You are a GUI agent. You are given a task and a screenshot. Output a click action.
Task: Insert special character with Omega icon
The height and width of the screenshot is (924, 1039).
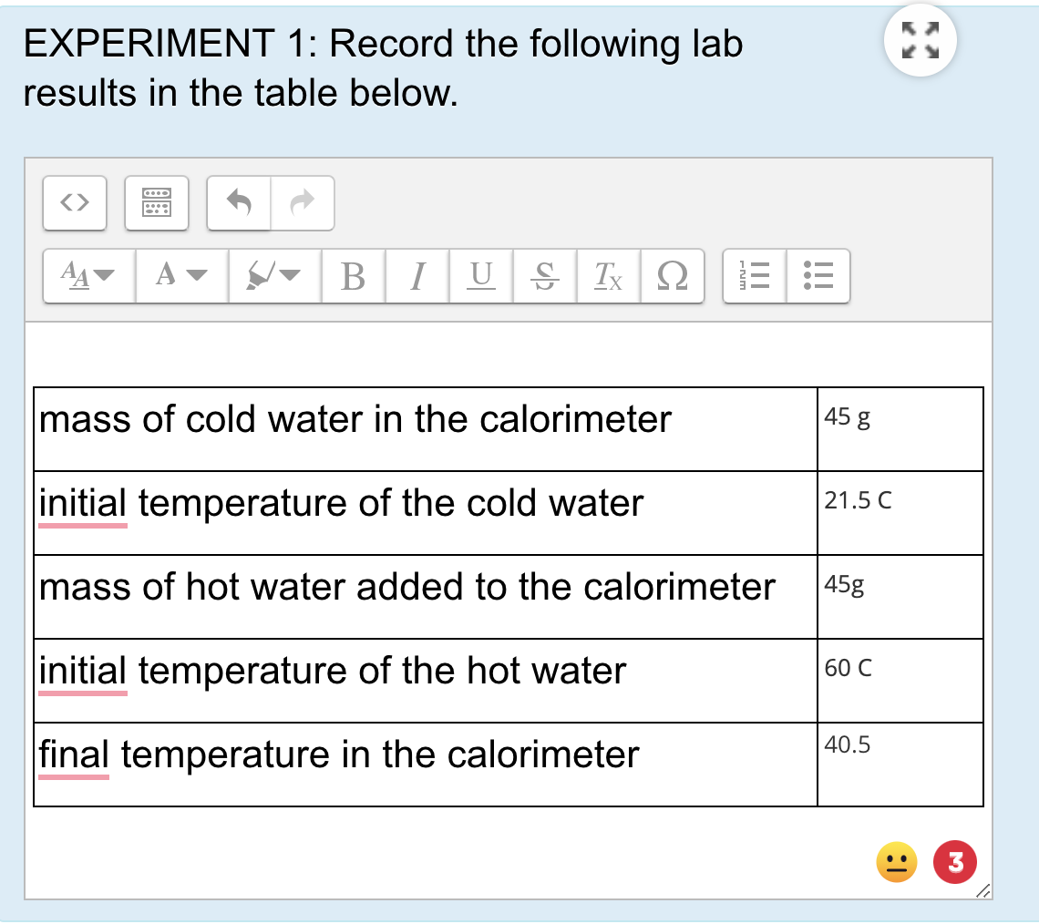(x=672, y=275)
